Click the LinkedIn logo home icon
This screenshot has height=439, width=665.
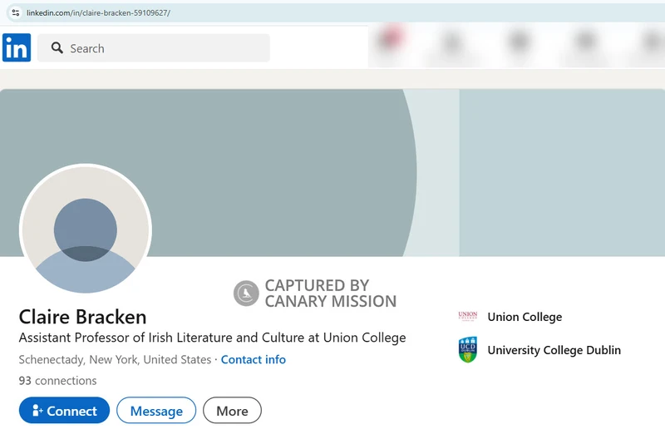pos(17,47)
